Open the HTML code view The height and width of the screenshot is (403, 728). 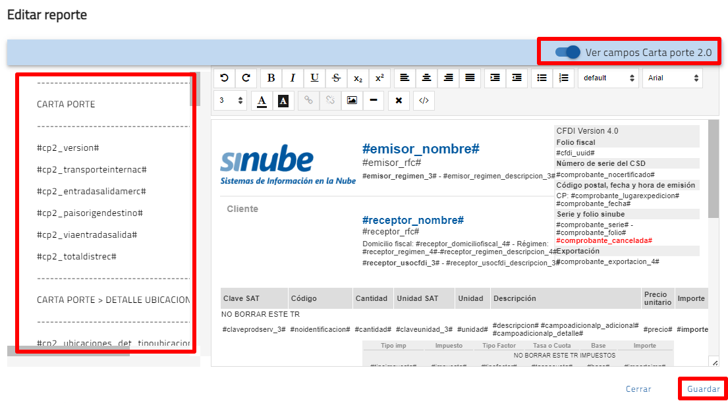pos(424,101)
